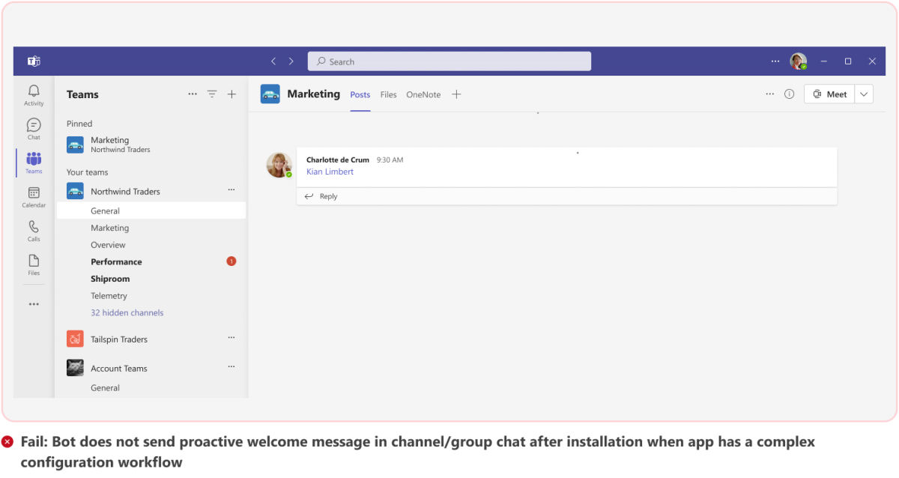Add a new tab to Marketing channel
899x478 pixels.
[x=457, y=94]
